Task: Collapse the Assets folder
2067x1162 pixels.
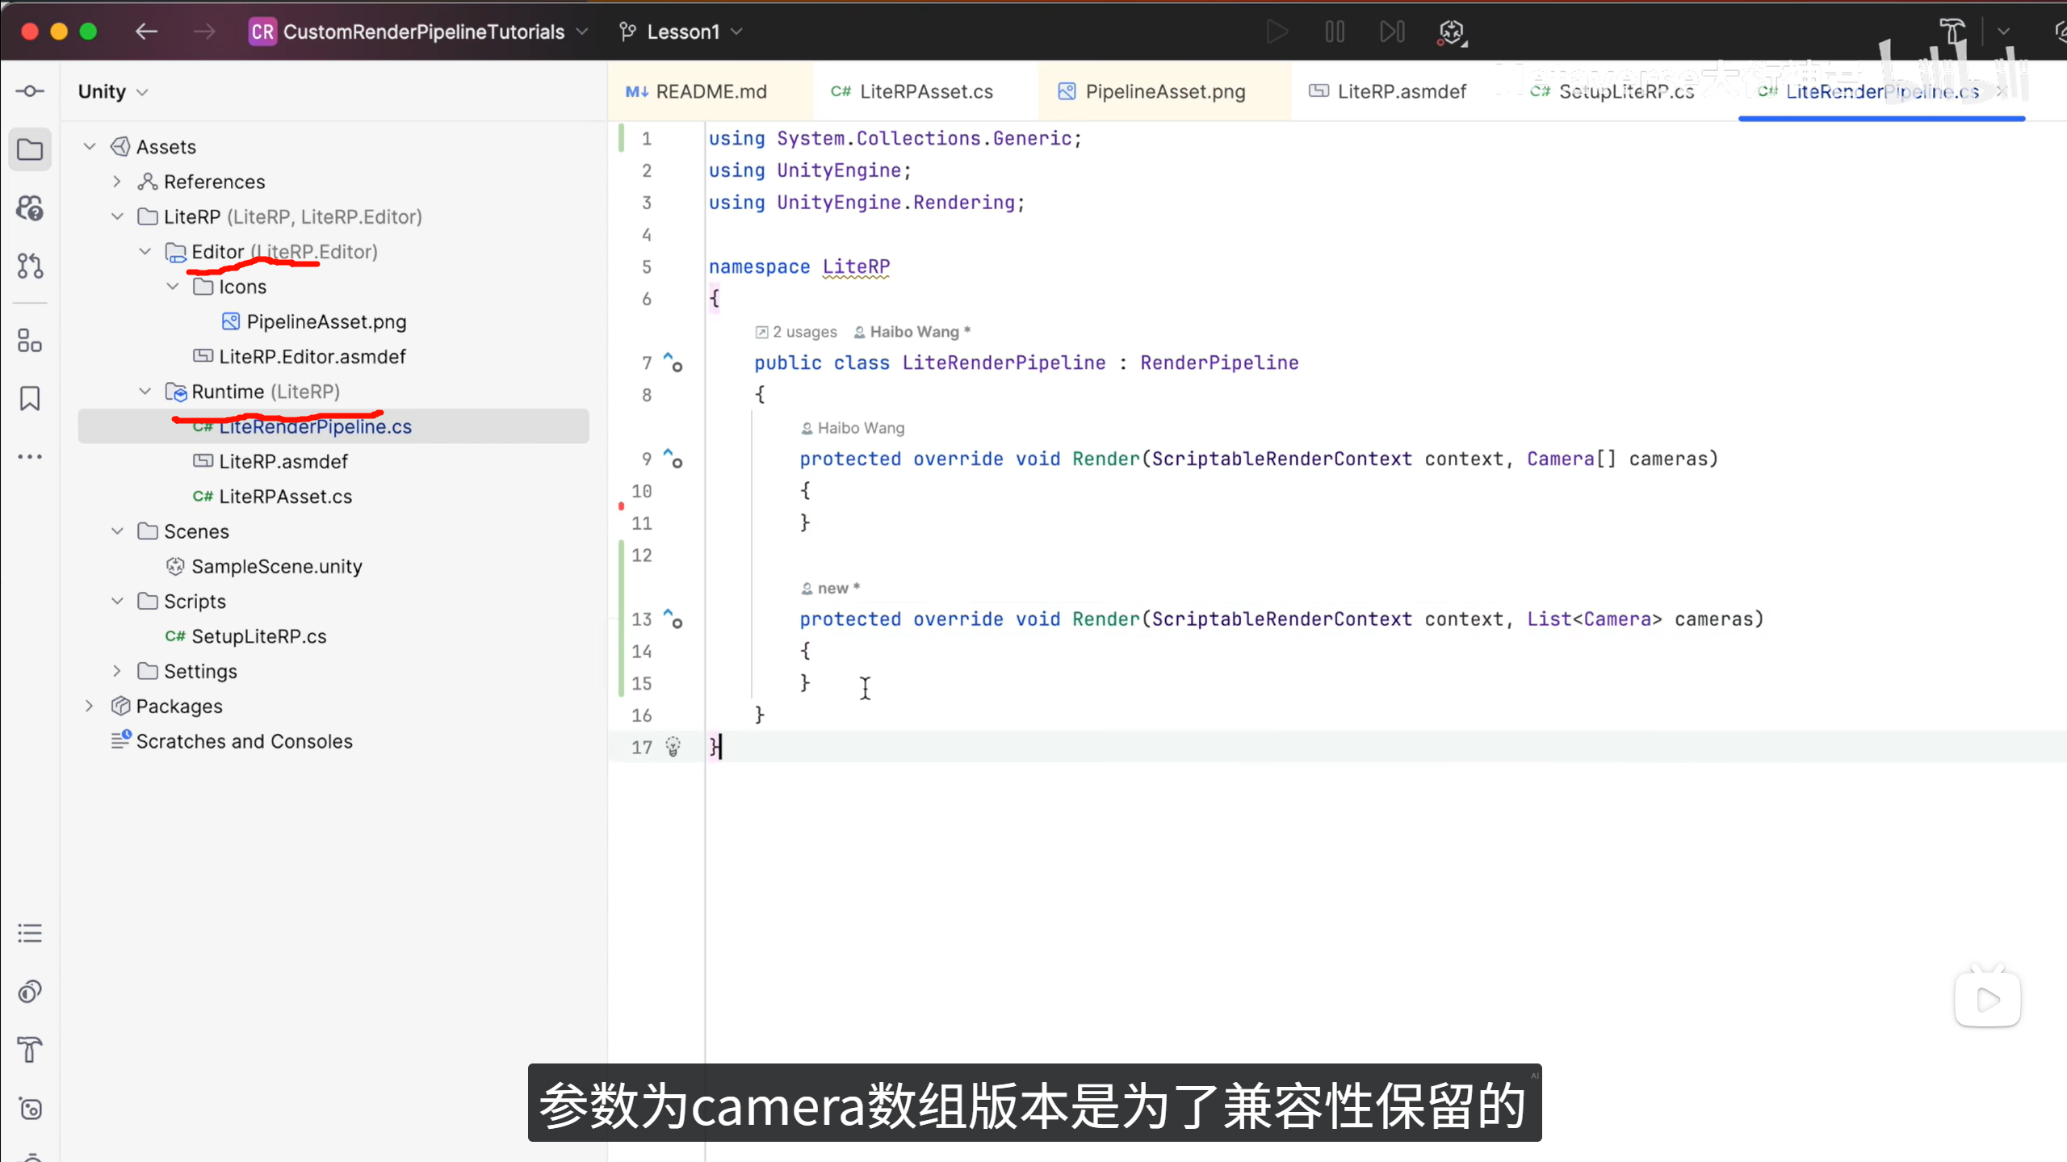Action: click(90, 147)
